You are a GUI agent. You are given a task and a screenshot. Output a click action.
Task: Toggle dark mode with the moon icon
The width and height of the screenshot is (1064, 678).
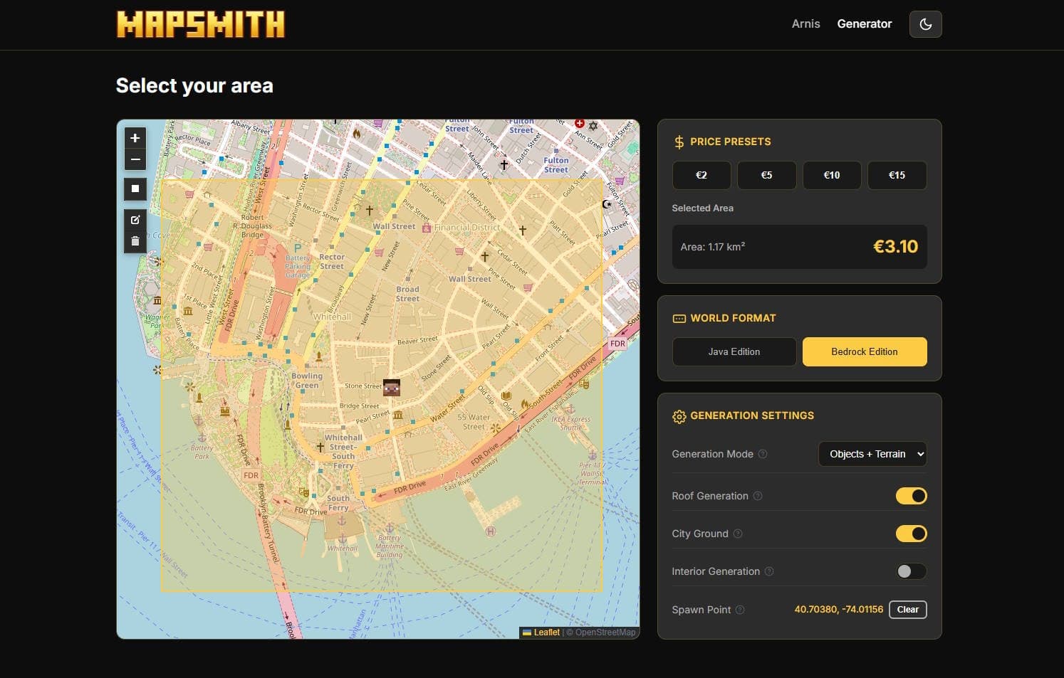coord(925,23)
